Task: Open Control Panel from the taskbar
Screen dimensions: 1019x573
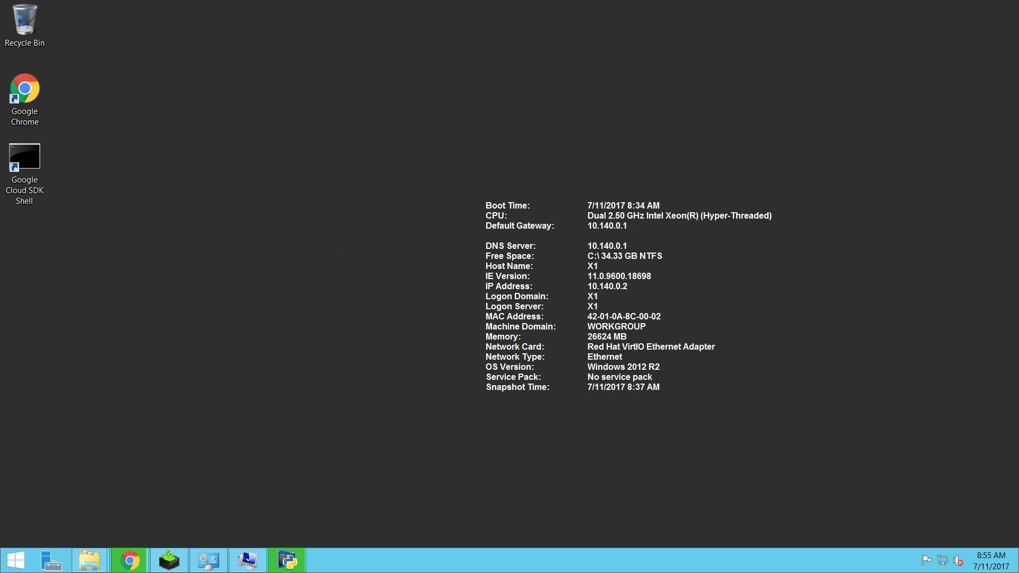Action: [x=209, y=560]
